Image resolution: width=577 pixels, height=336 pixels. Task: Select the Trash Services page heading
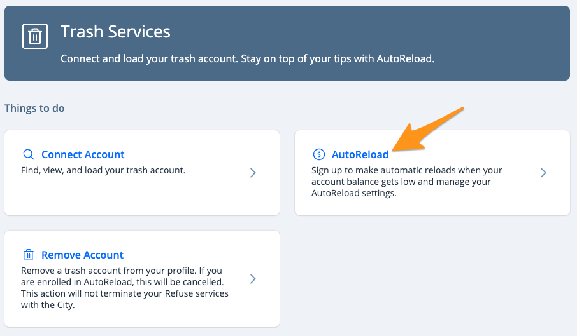point(115,32)
